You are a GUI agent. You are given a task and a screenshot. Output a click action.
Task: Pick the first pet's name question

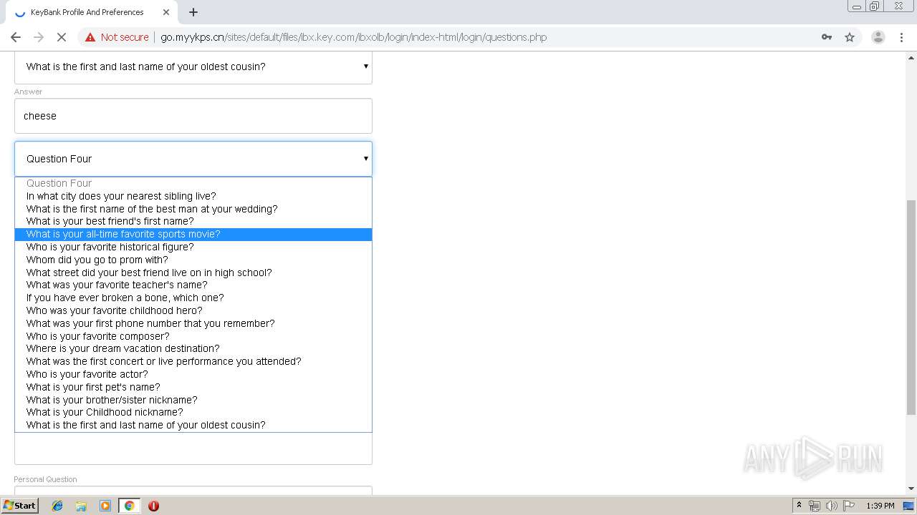tap(193, 387)
